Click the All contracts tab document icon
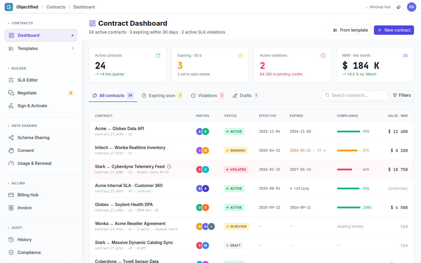This screenshot has width=421, height=263. coord(95,96)
